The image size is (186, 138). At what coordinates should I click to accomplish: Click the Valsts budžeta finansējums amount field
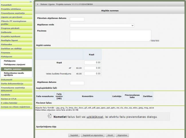(93, 74)
